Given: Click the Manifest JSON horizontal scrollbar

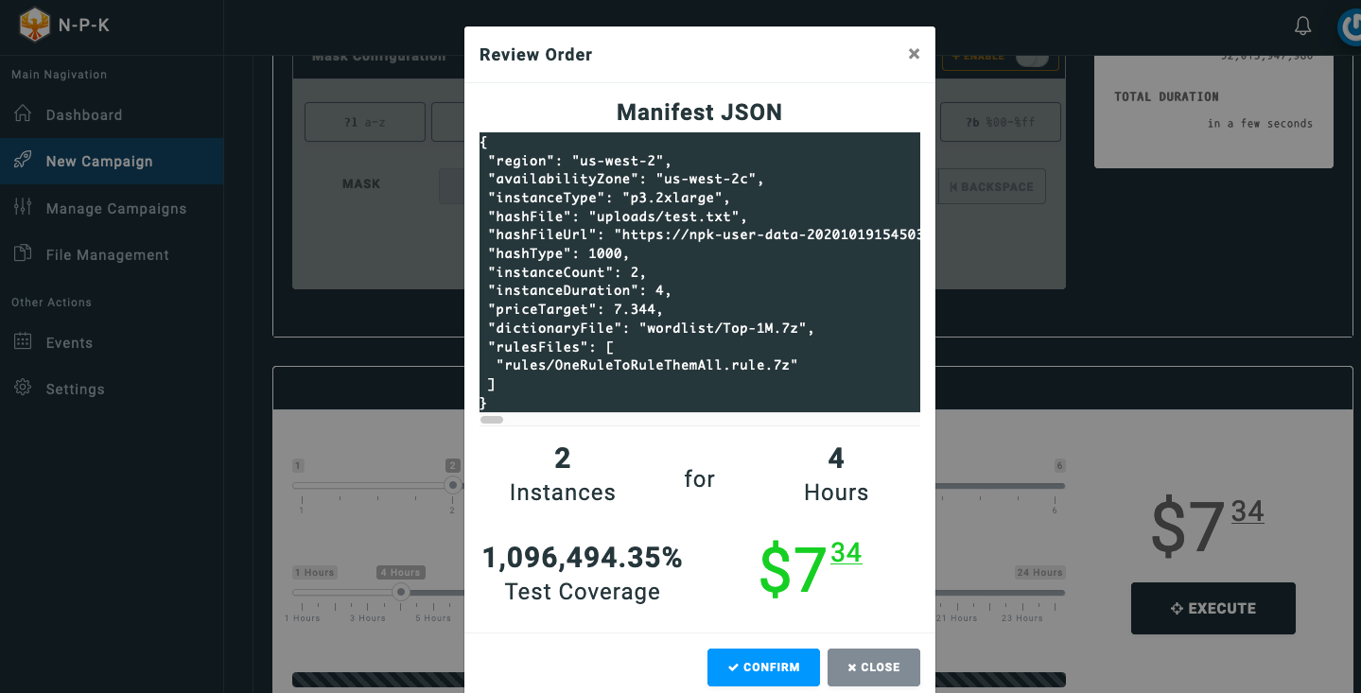Looking at the screenshot, I should click(492, 420).
